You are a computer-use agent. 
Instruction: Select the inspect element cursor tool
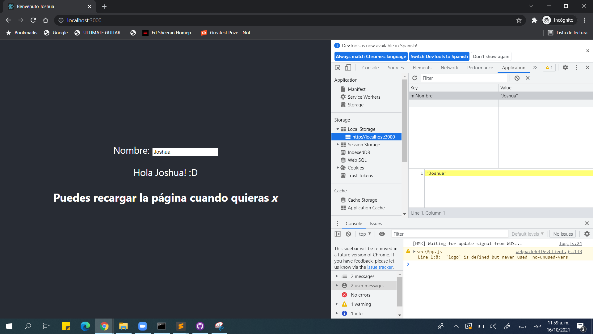click(x=337, y=67)
